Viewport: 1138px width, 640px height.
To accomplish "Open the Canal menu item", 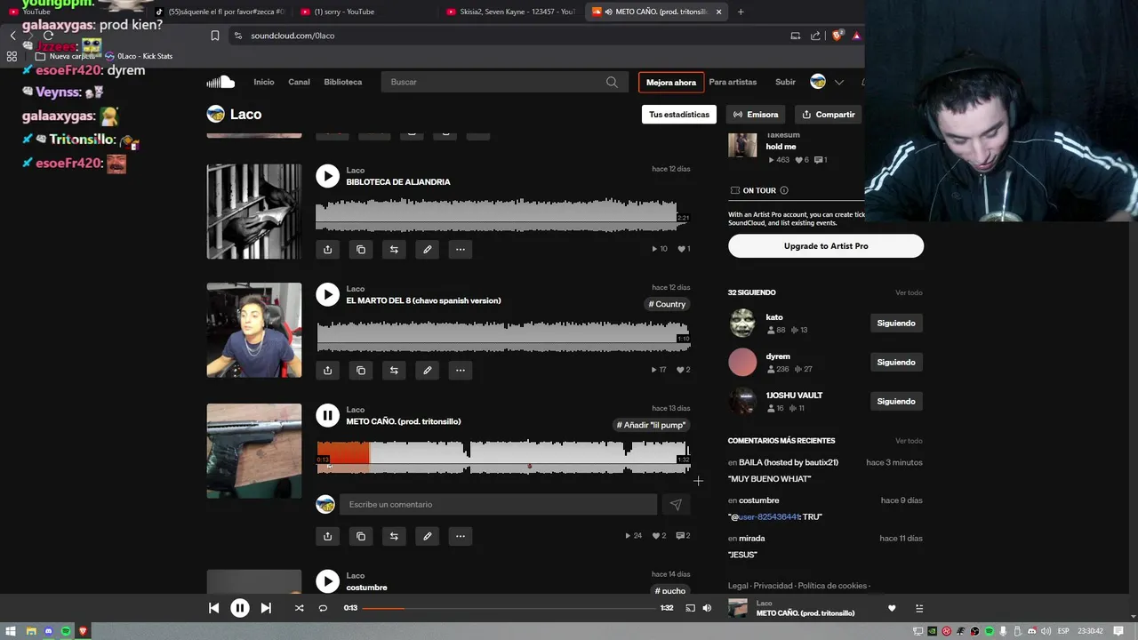I will coord(299,82).
